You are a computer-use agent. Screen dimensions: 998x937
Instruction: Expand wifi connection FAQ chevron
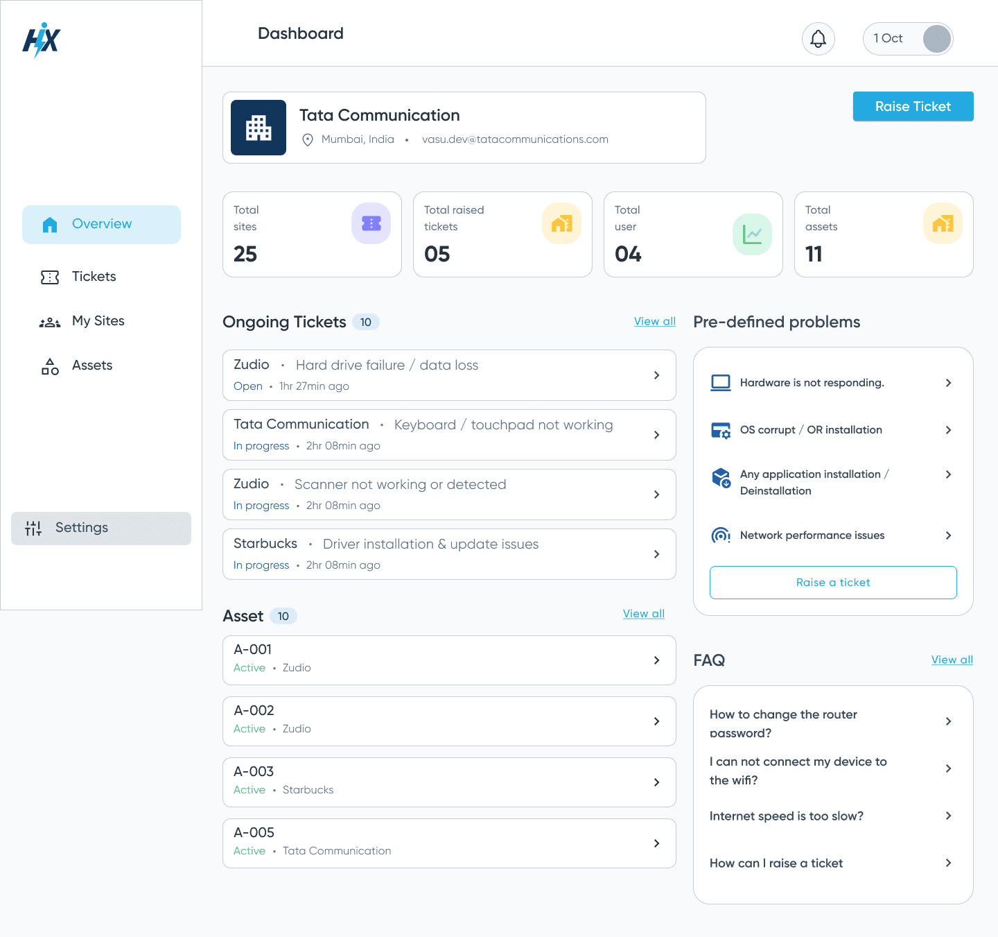[949, 768]
